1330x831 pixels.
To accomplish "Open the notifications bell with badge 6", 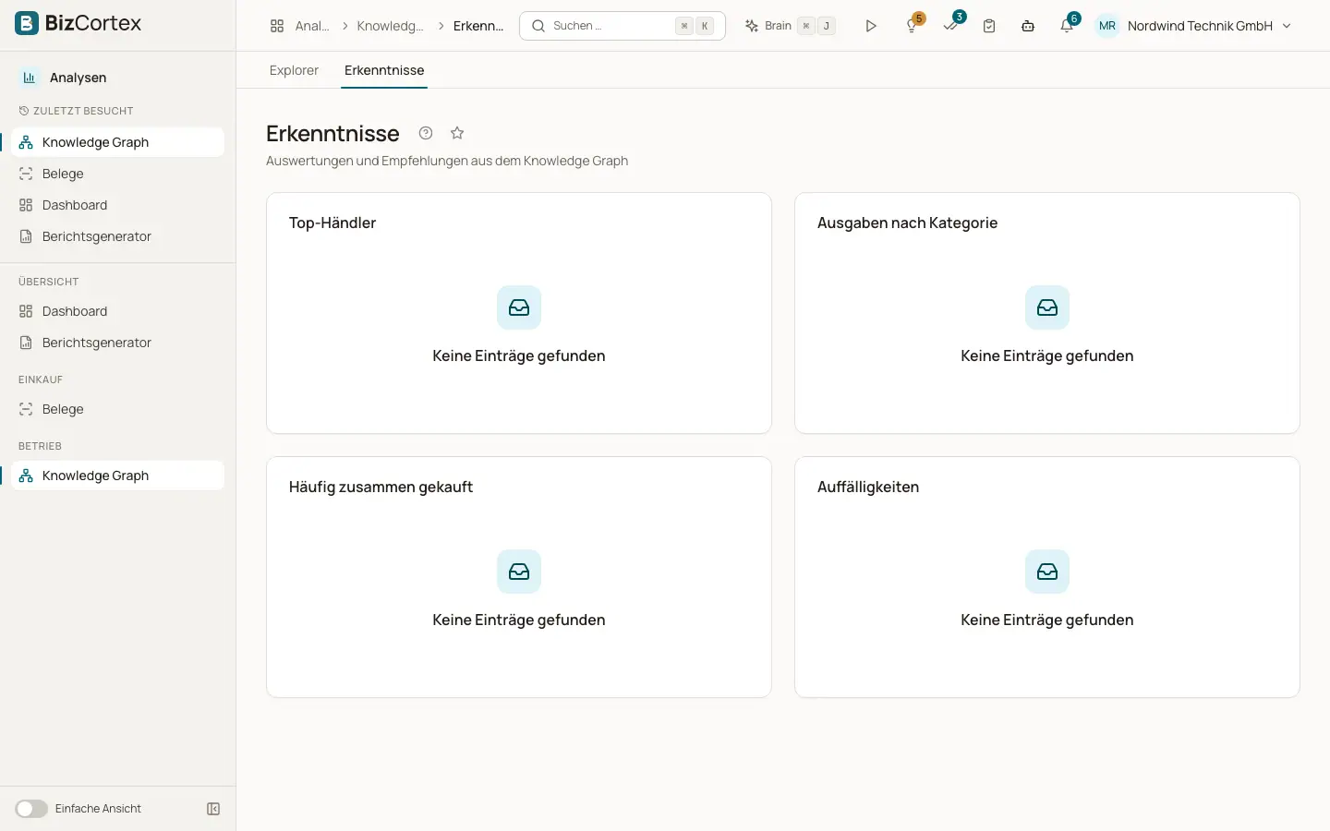I will pos(1068,26).
